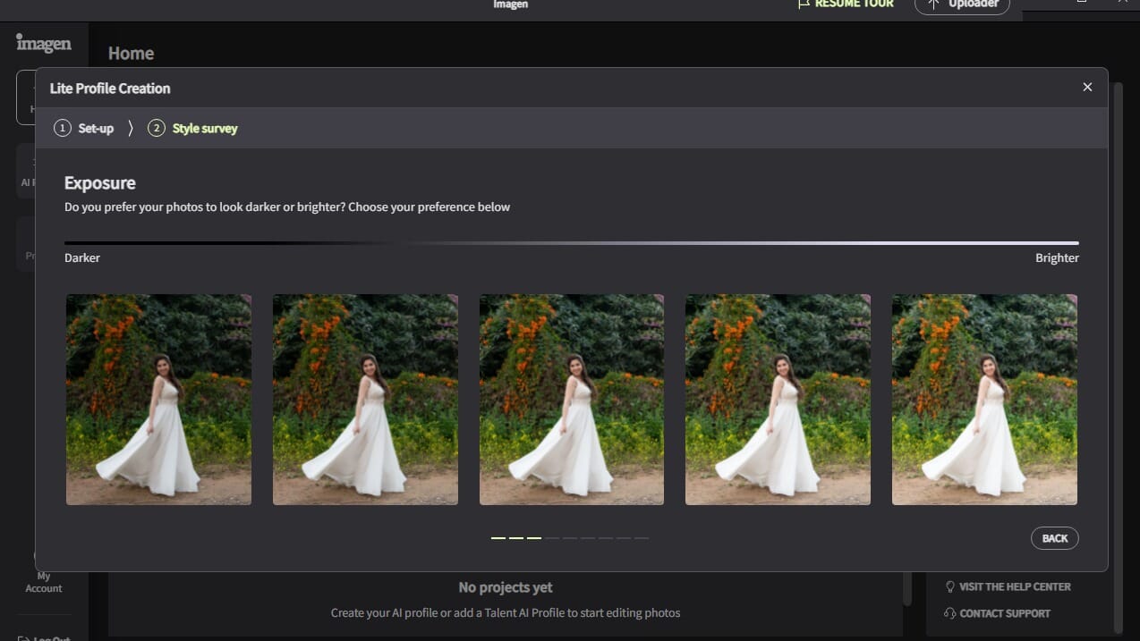Image resolution: width=1140 pixels, height=641 pixels.
Task: Select the last survey progress indicator
Action: click(x=642, y=538)
